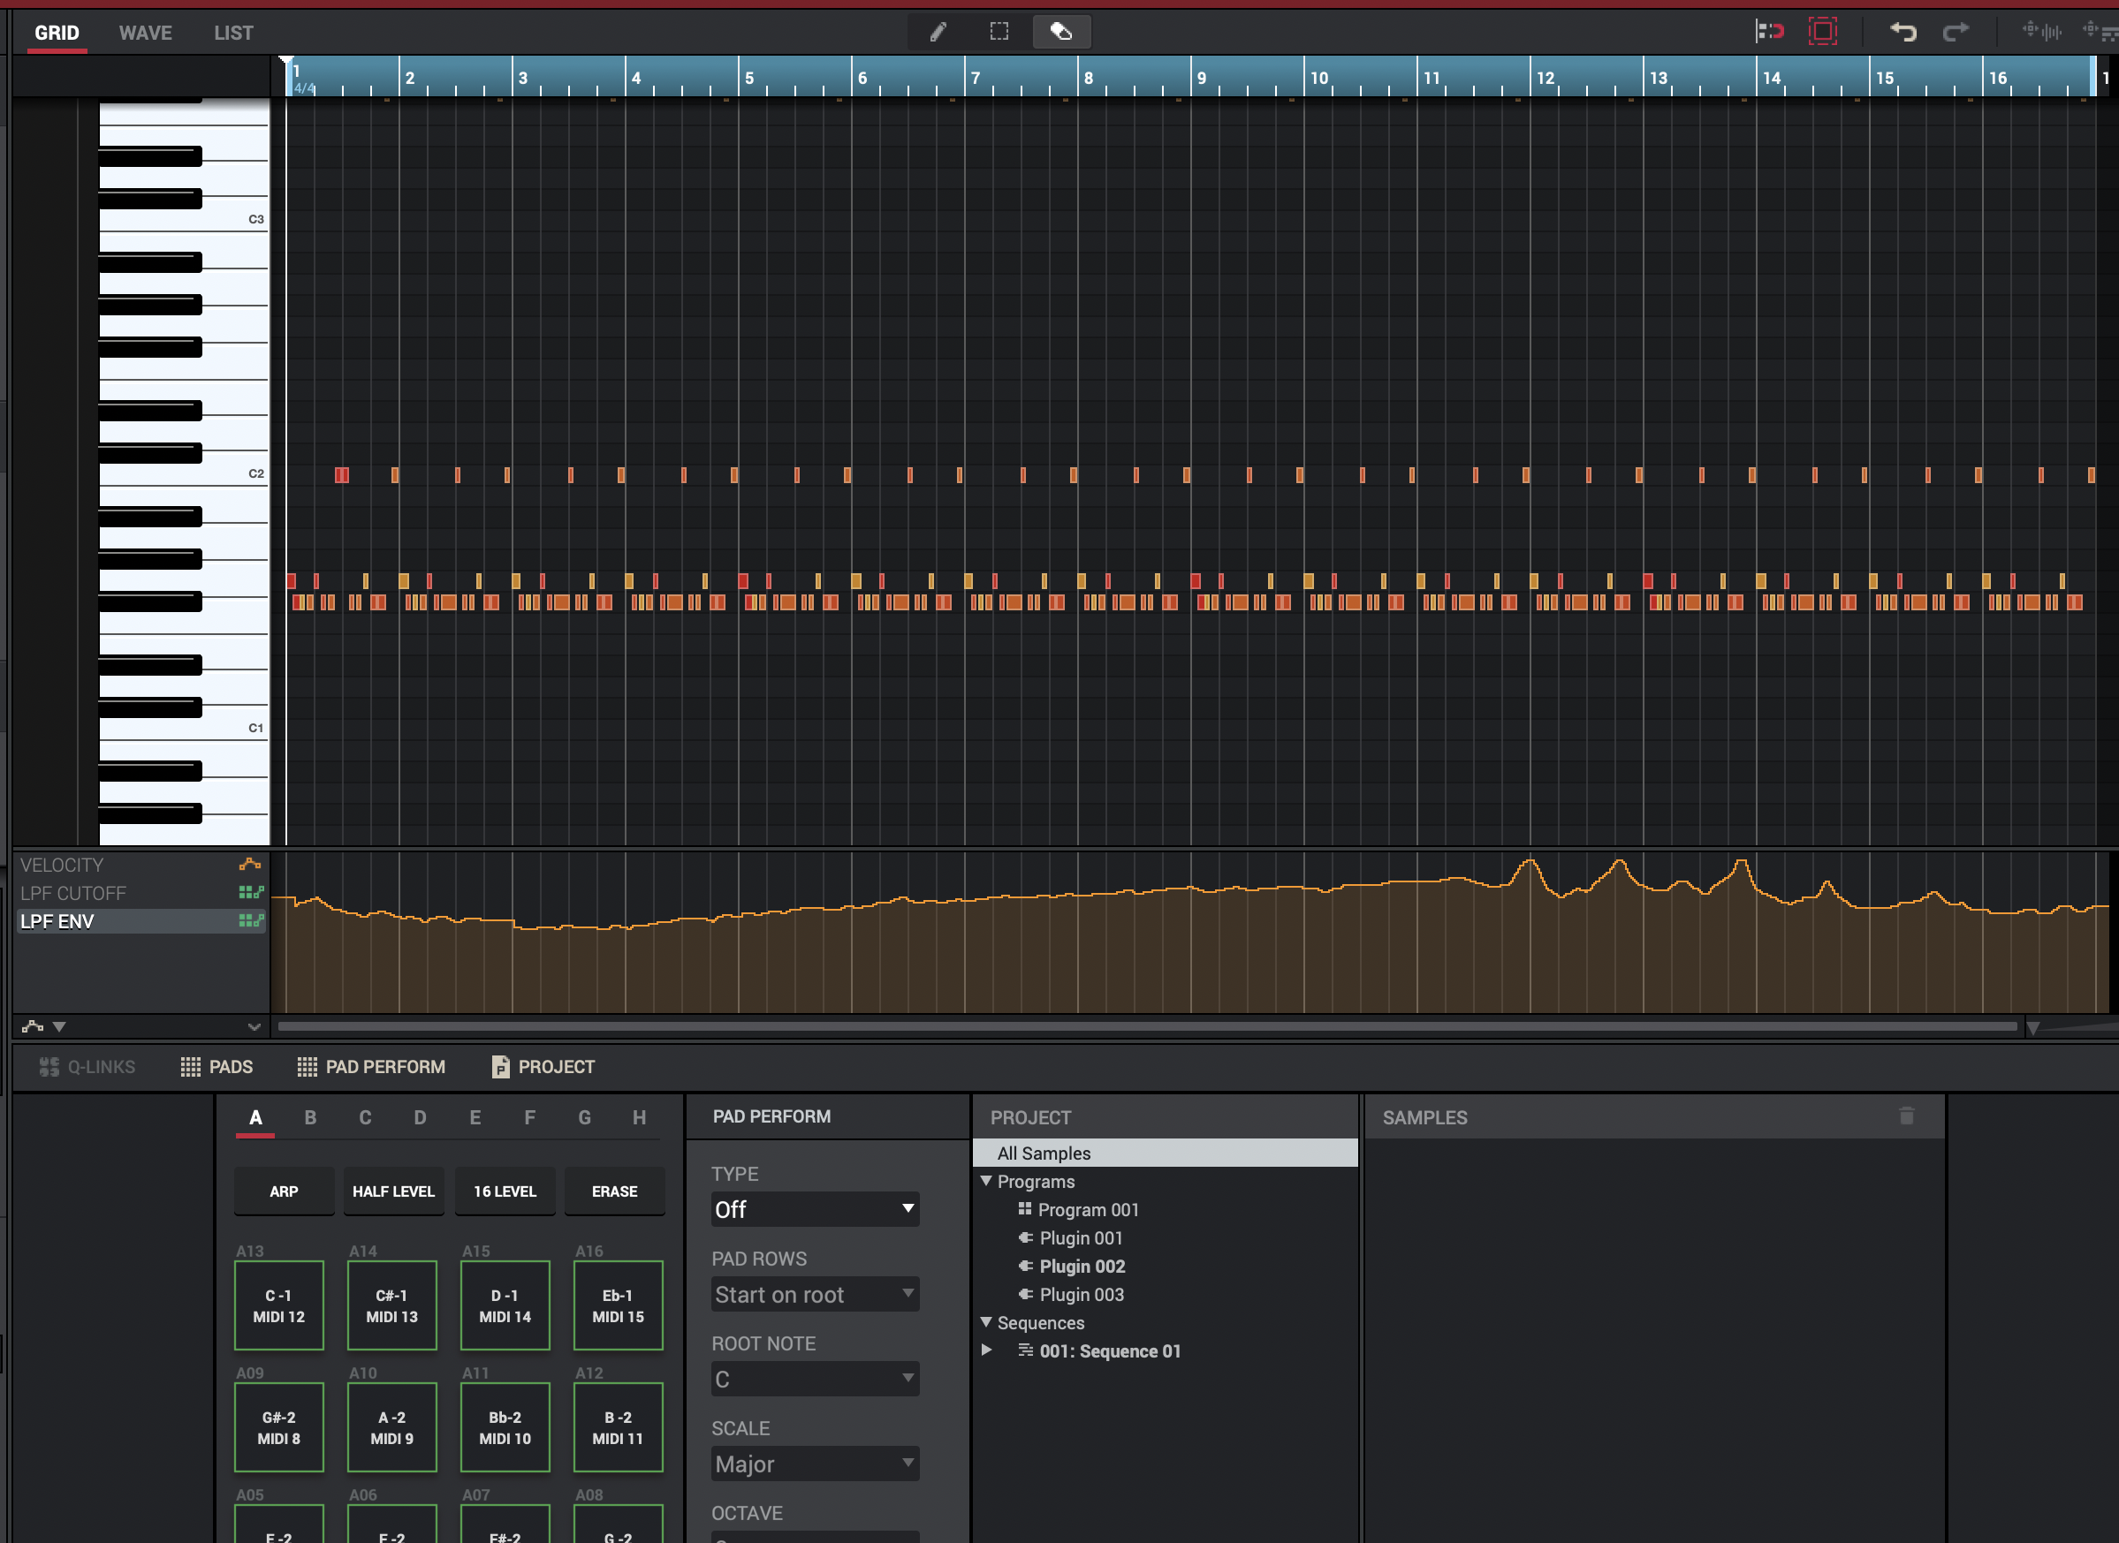This screenshot has width=2119, height=1543.
Task: Click bar 8 on the timeline ruler
Action: [1088, 79]
